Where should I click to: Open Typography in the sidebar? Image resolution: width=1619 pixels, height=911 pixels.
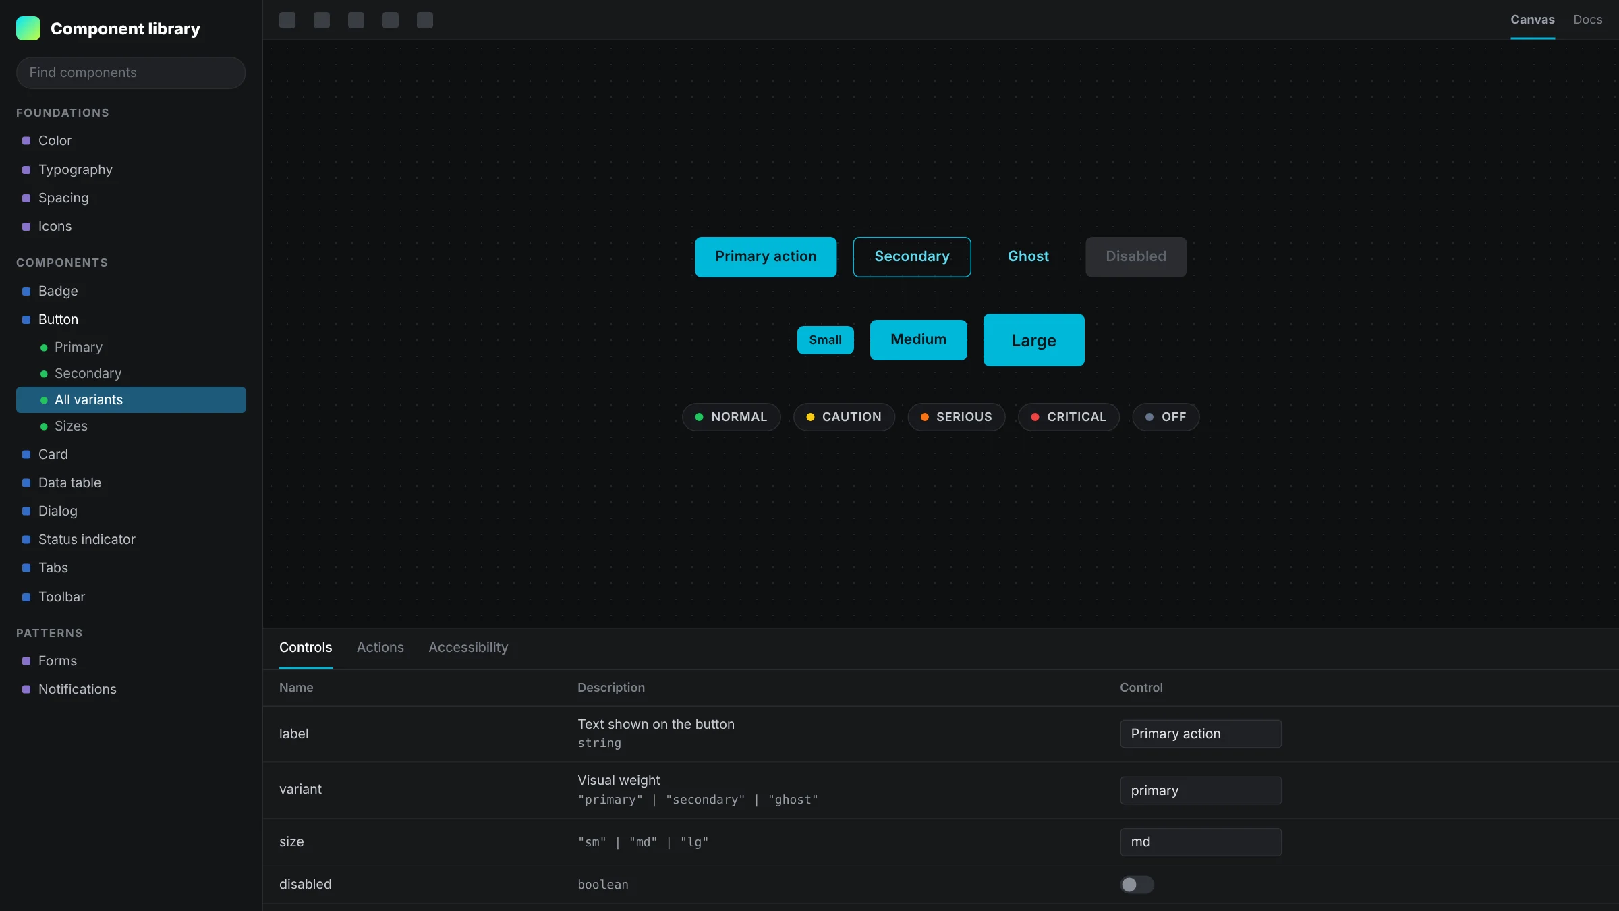(131, 169)
